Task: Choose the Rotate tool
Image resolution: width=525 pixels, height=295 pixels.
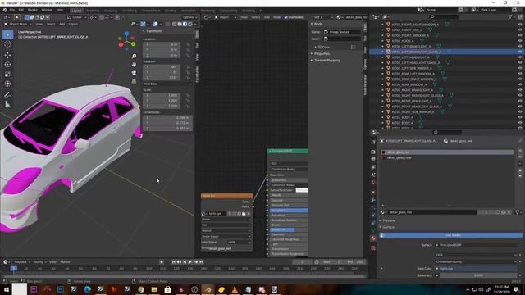Action: tap(7, 65)
